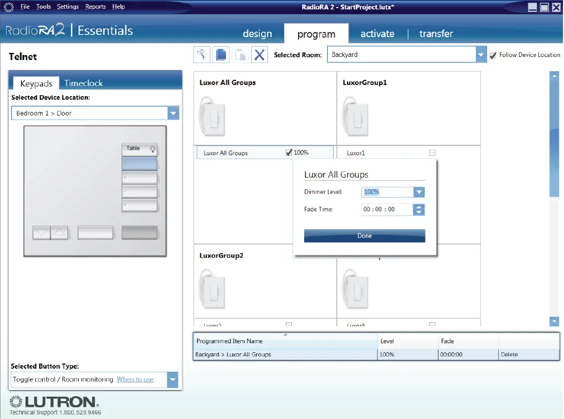
Task: Click the Done button in popup
Action: click(x=364, y=236)
